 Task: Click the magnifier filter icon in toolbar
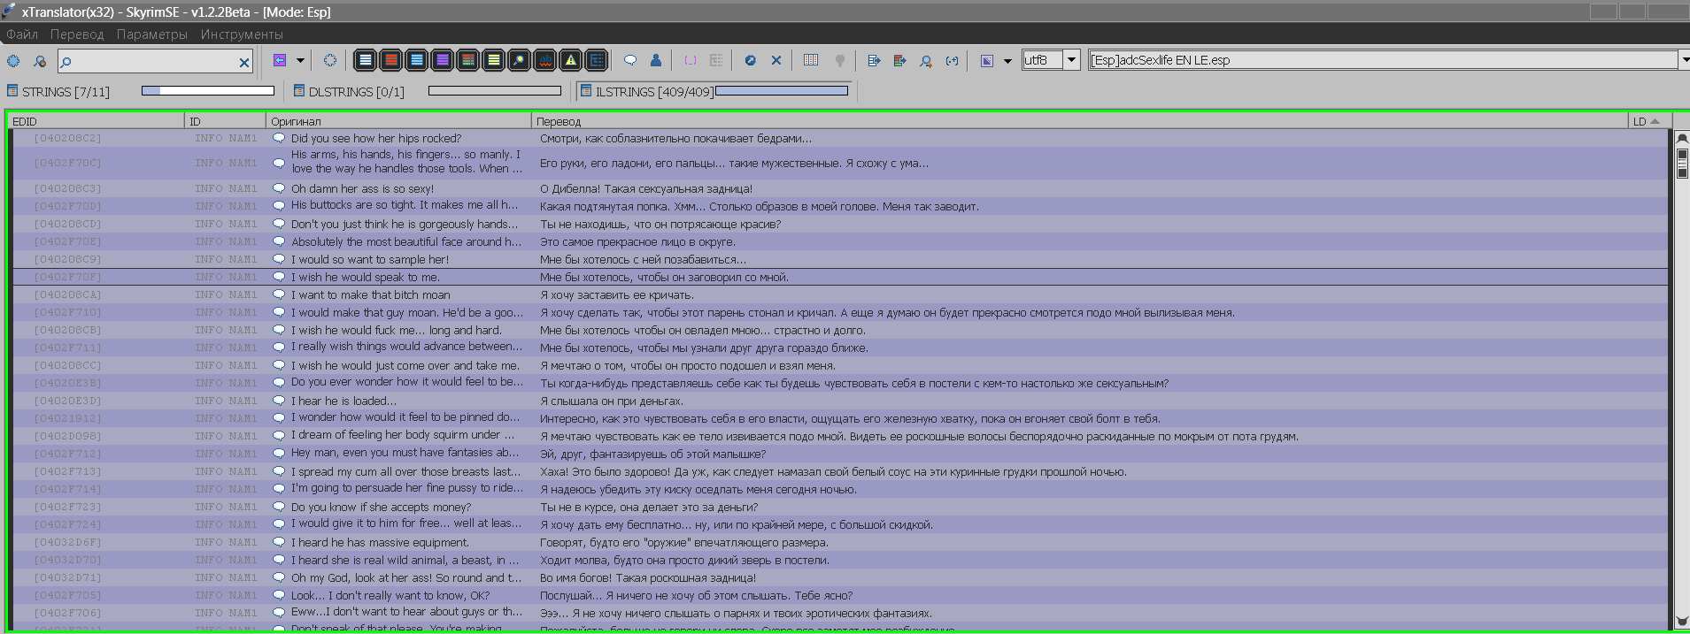click(520, 60)
